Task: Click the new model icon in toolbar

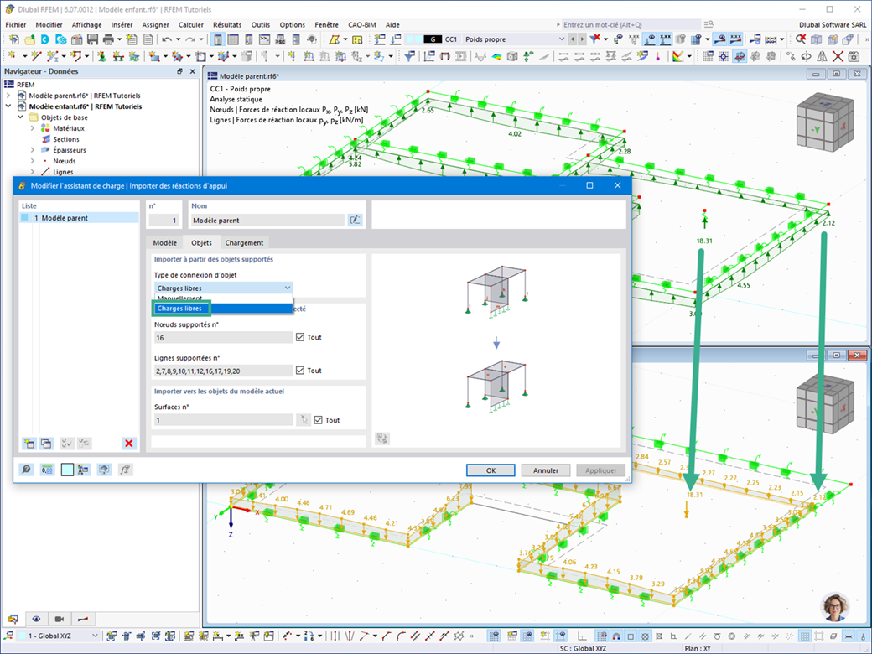Action: (x=14, y=39)
